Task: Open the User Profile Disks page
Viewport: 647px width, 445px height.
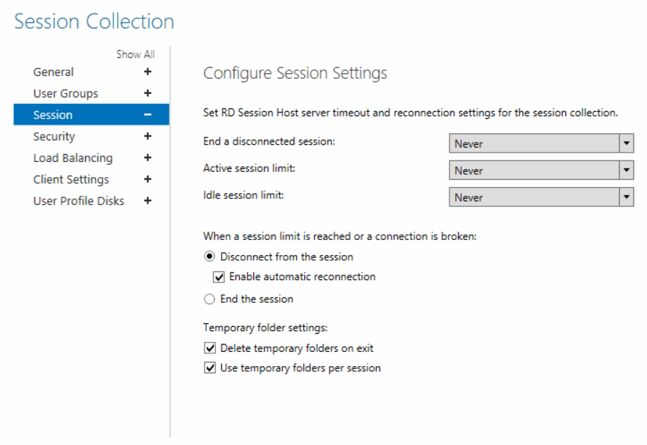Action: 79,201
